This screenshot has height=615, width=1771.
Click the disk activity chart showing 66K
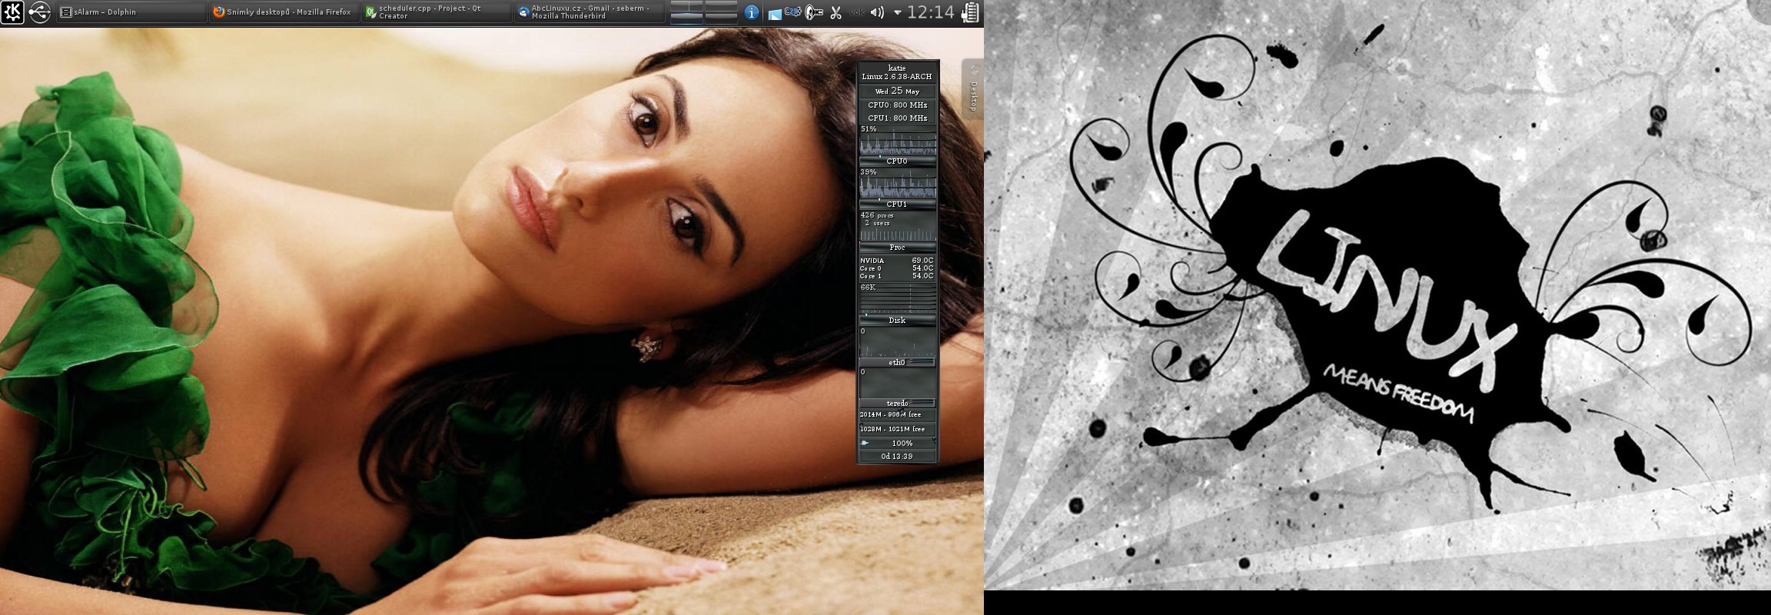[898, 298]
